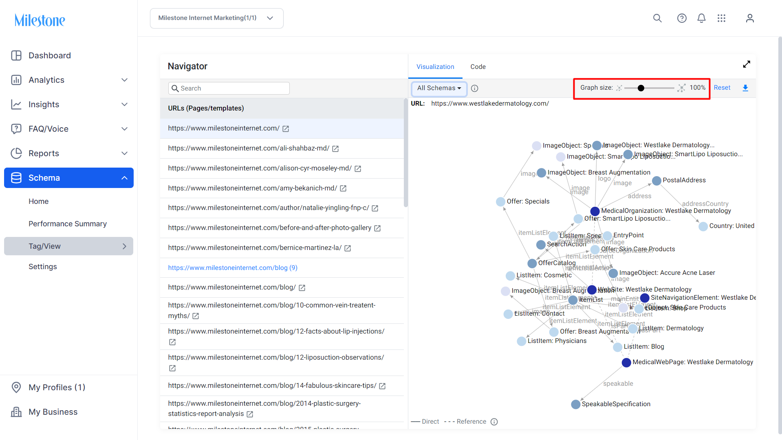Open the All Schemas dropdown
This screenshot has height=440, width=782.
click(x=439, y=88)
